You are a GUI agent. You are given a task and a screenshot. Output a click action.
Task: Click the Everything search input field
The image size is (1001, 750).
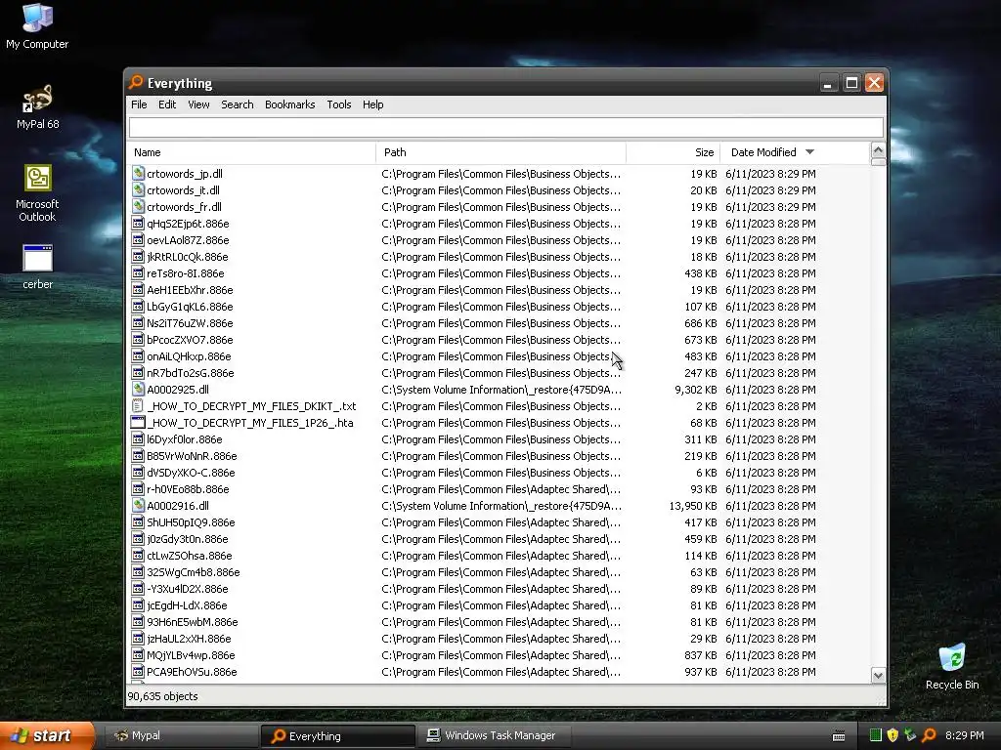click(x=505, y=127)
